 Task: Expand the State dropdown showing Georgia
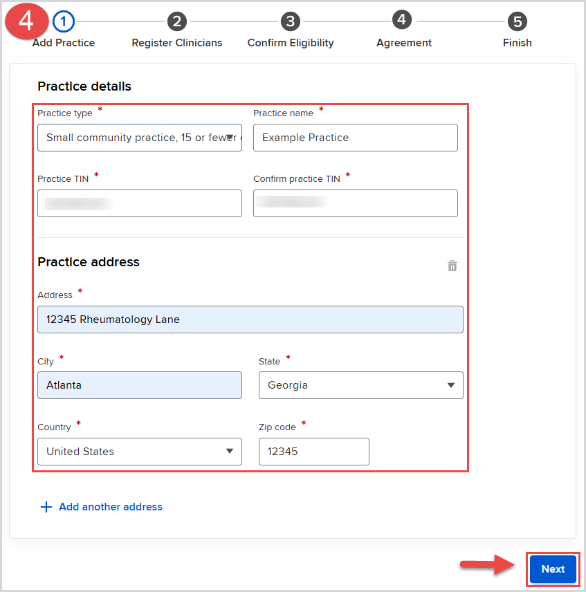point(361,385)
